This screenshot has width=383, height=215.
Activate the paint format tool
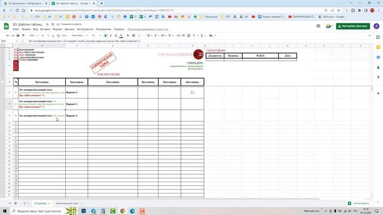tap(23, 36)
